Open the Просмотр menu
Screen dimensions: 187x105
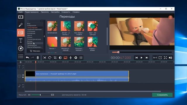45,12
